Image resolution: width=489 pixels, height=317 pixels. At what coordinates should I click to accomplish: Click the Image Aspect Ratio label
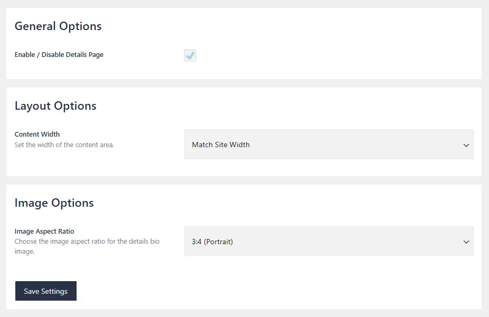[x=44, y=231]
